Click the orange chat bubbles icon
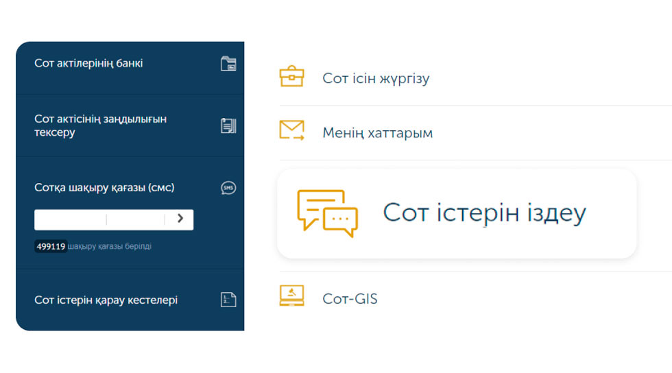672x373 pixels. tap(327, 213)
